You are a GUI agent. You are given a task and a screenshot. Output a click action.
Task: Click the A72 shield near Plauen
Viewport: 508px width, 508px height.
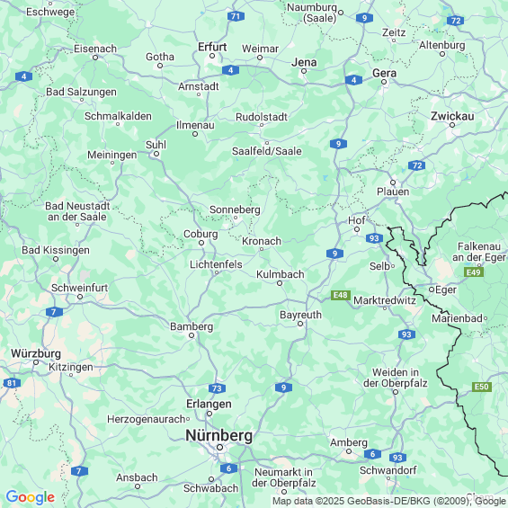(x=417, y=165)
